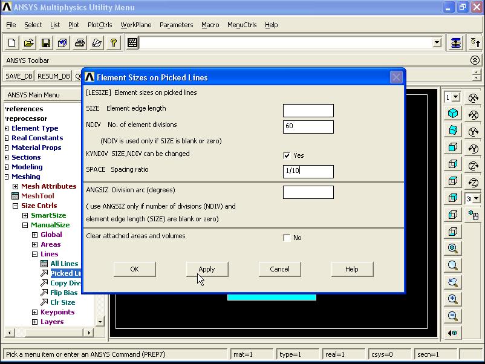
Task: Open the File menu
Action: (11, 25)
